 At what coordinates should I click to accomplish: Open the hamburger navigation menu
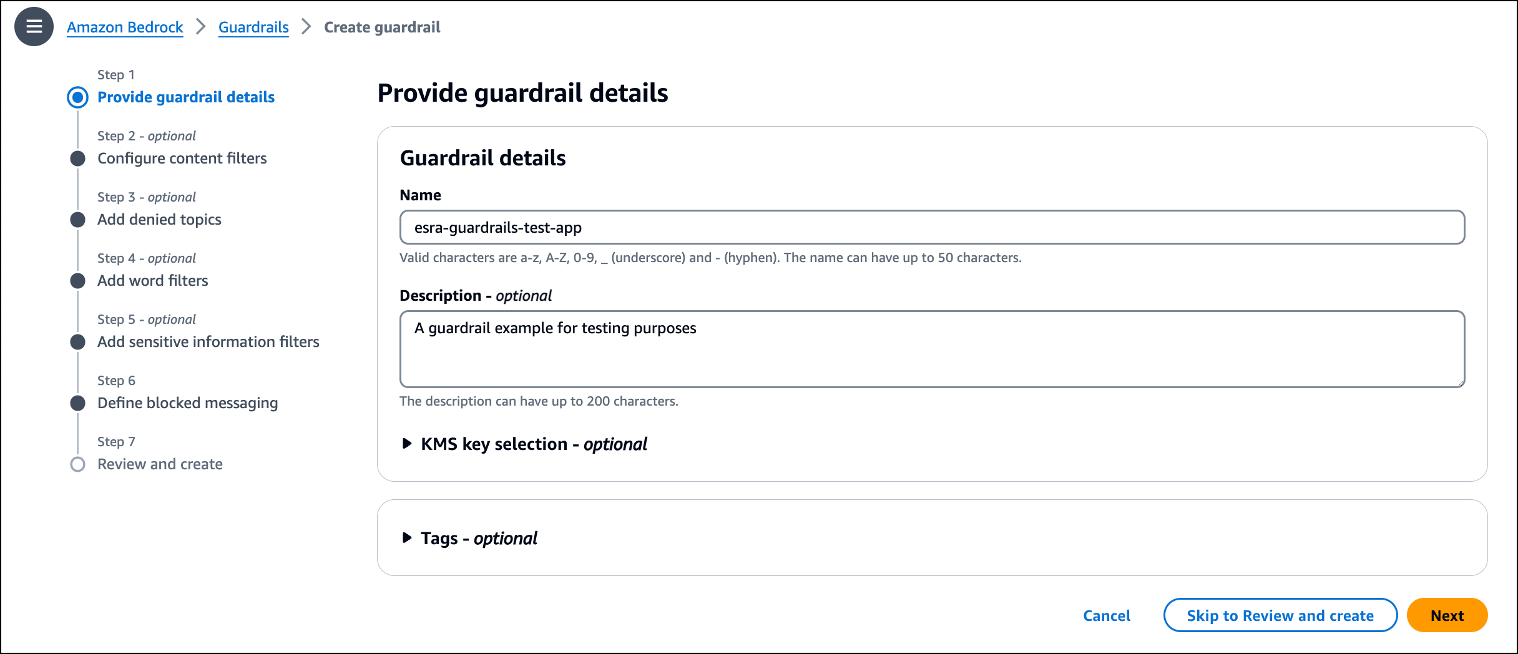point(34,27)
